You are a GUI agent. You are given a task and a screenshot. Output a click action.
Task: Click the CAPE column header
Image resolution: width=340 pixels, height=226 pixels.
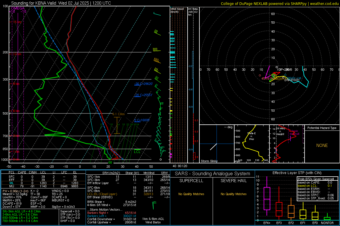[x=22, y=172]
